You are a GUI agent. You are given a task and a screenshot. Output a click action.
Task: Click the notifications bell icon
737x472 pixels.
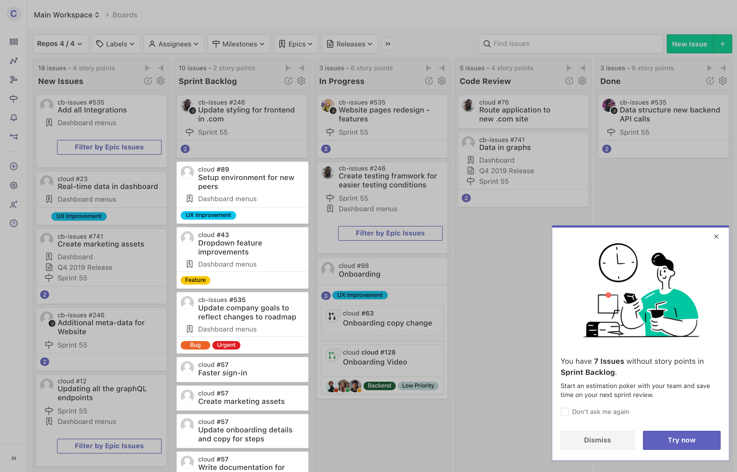click(13, 118)
